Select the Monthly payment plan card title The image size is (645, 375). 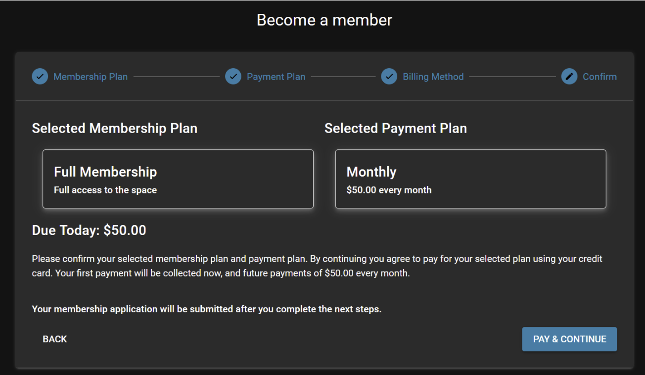pos(371,172)
